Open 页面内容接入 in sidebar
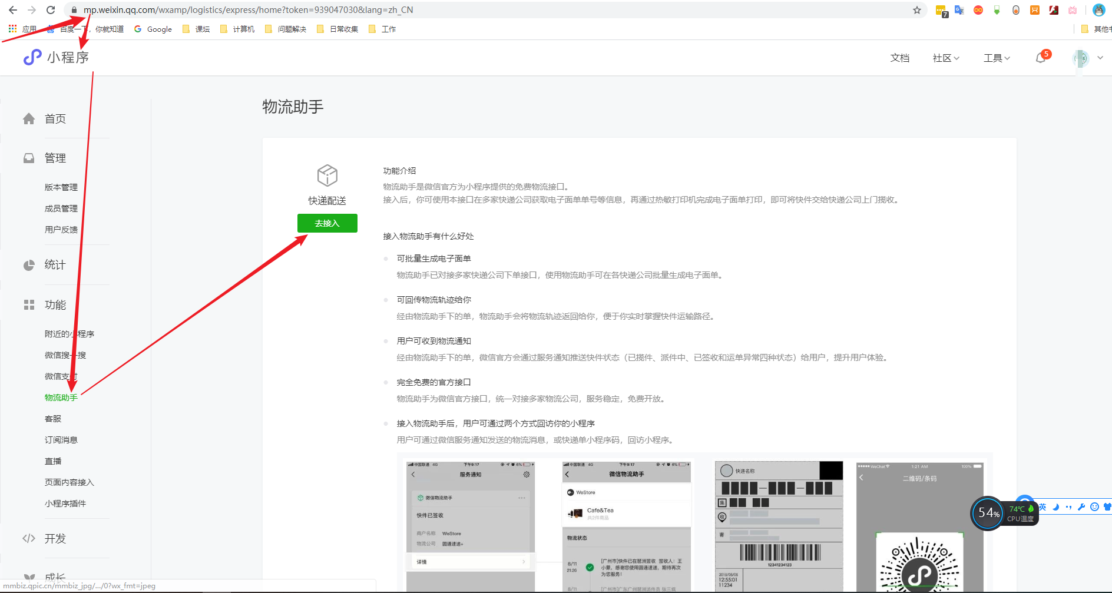Screen dimensions: 1112x593 69,482
